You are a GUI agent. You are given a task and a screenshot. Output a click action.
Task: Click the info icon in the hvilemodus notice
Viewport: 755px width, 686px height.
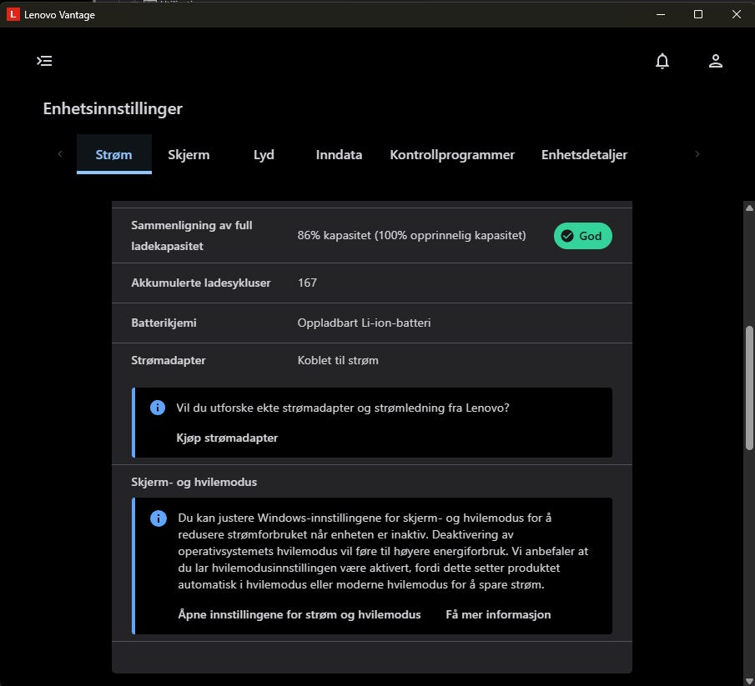click(x=158, y=518)
